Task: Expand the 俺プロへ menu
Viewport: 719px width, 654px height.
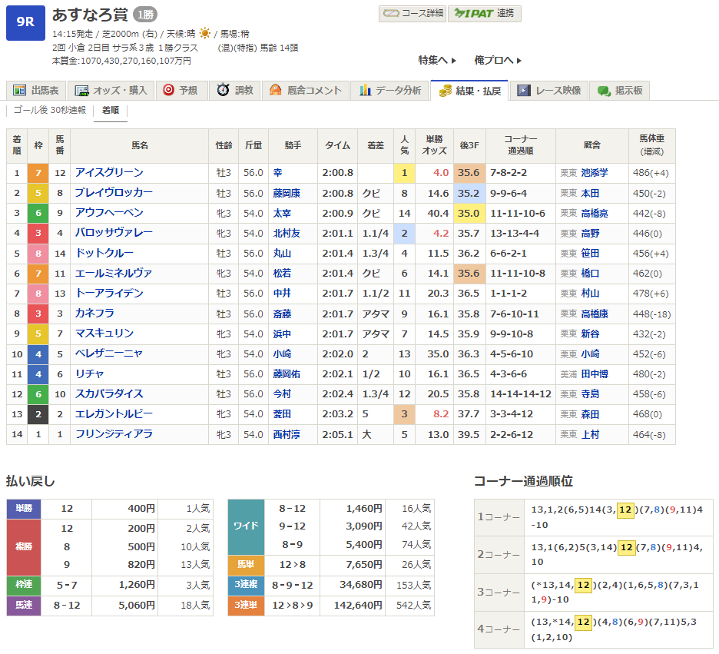Action: point(498,60)
